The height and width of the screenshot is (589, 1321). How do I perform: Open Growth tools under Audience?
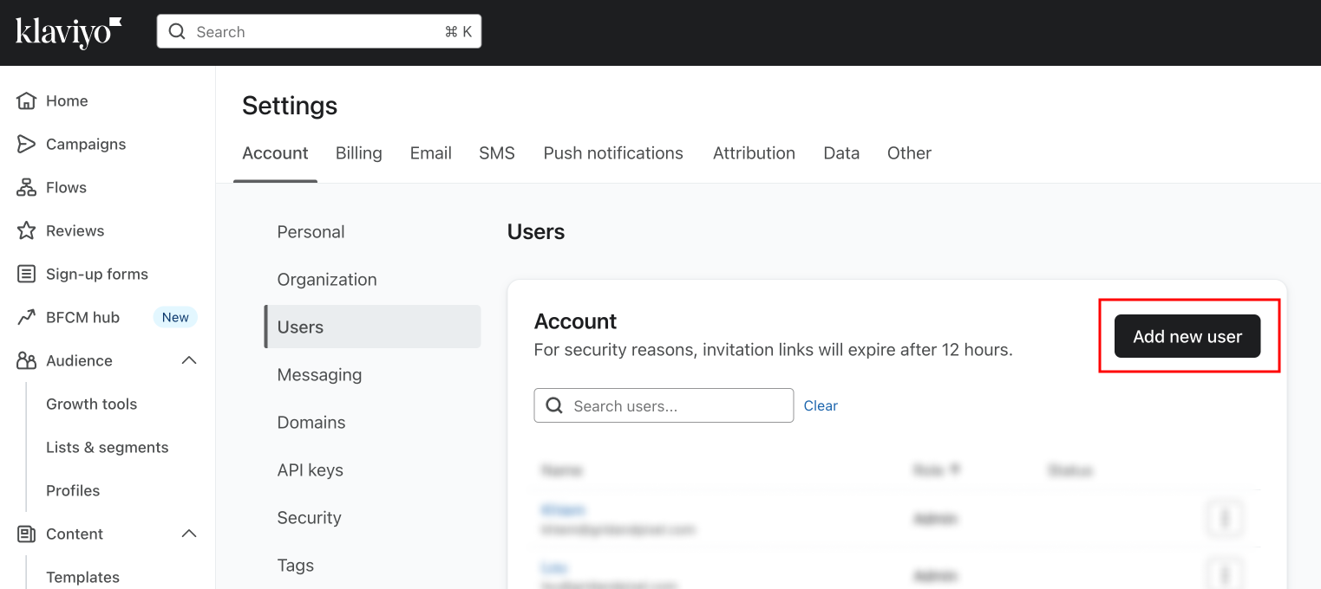coord(91,404)
